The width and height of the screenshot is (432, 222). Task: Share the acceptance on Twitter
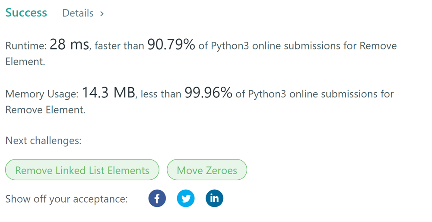click(x=186, y=198)
